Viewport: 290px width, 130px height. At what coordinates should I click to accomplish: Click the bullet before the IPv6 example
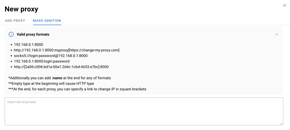coord(11,67)
